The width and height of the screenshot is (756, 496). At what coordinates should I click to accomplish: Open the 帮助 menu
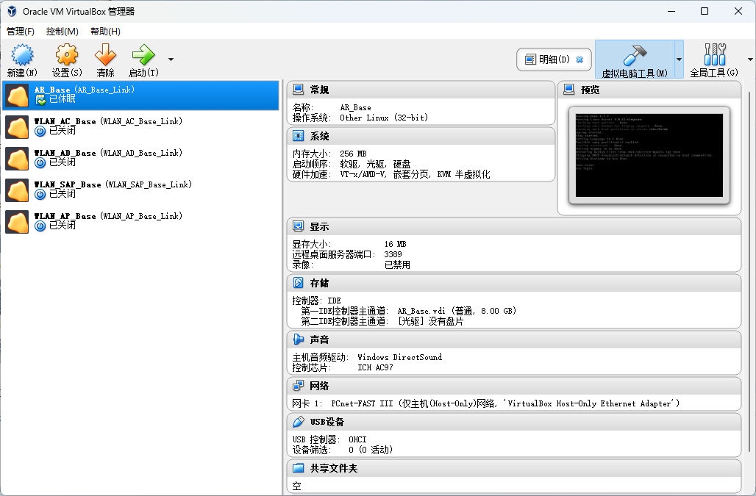click(104, 32)
